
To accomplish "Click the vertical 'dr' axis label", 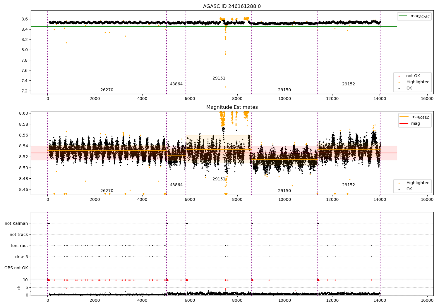I will pos(19,287).
